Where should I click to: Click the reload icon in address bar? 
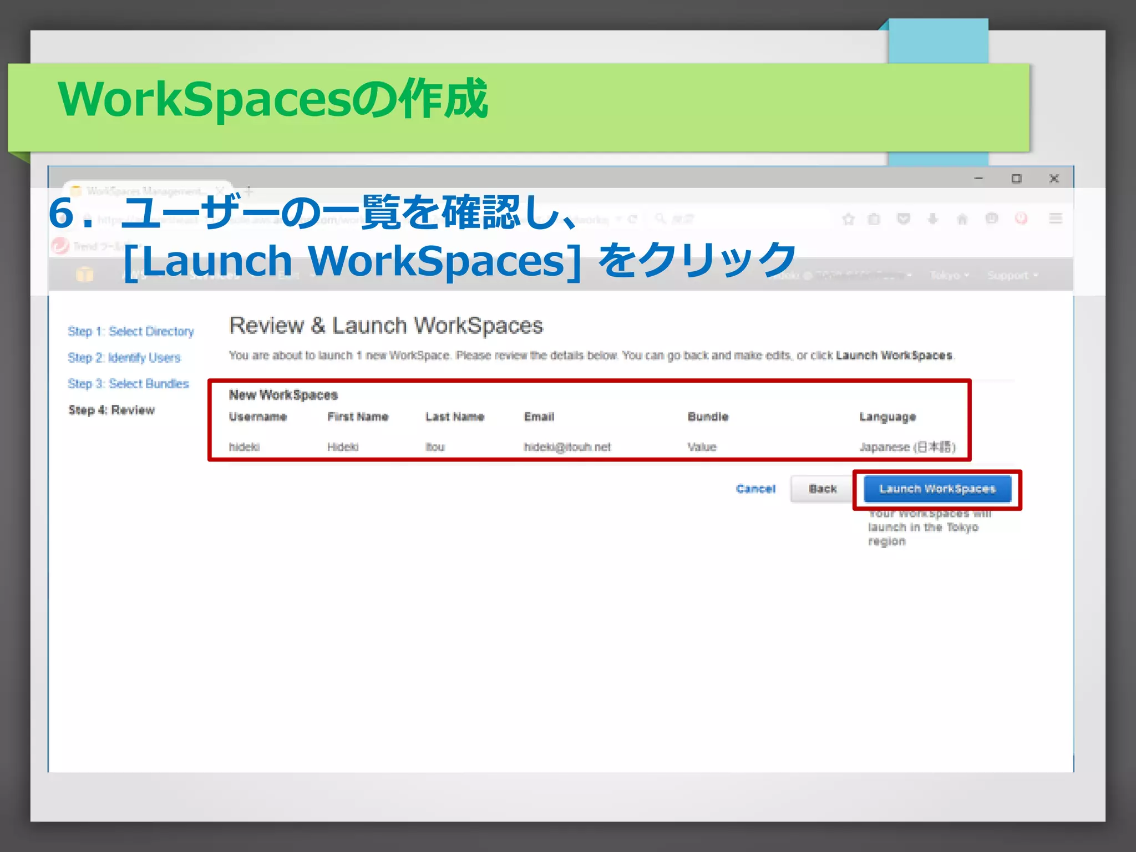pyautogui.click(x=632, y=219)
